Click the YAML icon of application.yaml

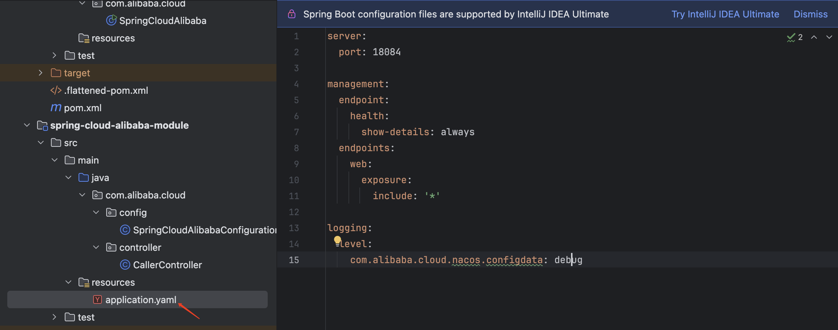[x=97, y=299]
